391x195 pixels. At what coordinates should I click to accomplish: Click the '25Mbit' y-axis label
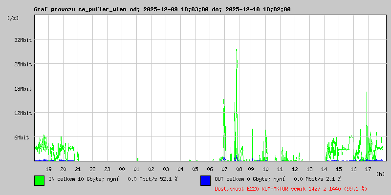coord(23,64)
